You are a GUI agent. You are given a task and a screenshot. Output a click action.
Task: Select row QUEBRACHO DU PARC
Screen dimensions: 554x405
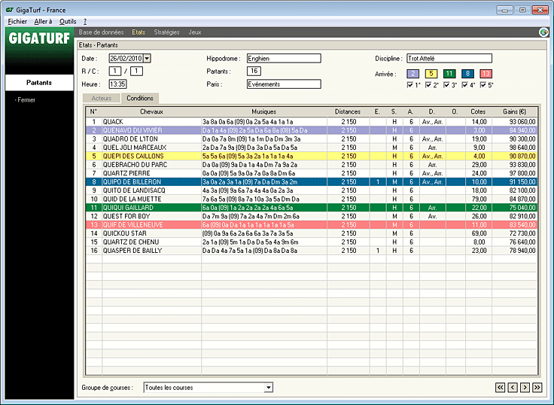[312, 165]
